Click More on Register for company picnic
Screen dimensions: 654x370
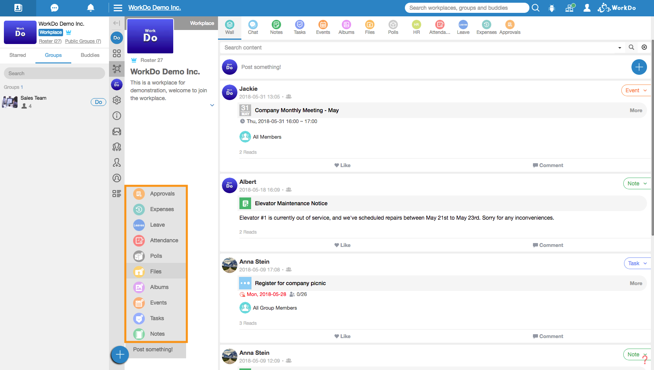pyautogui.click(x=636, y=283)
